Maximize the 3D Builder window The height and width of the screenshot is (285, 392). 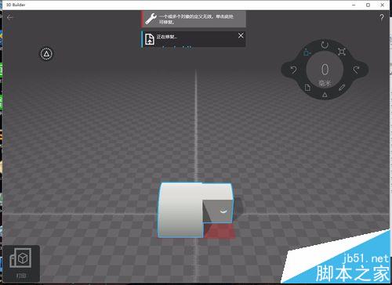coord(368,5)
